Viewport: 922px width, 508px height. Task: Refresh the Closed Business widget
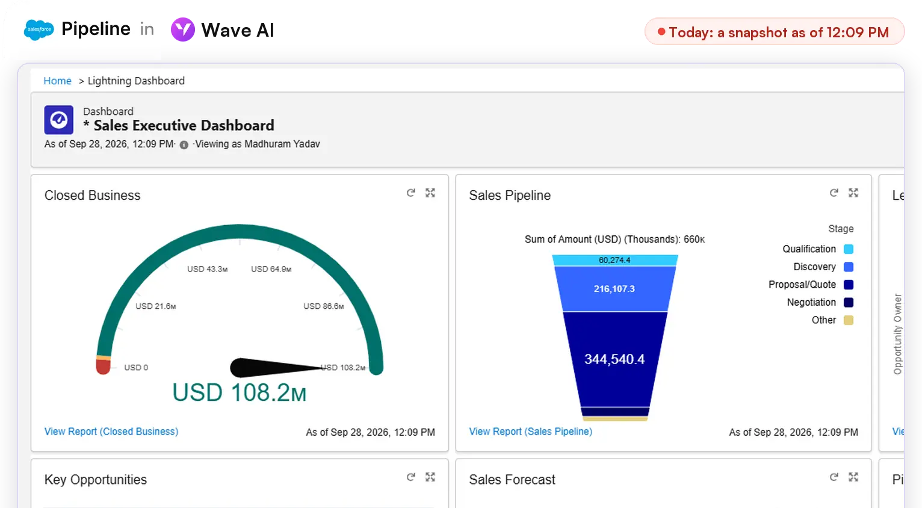click(411, 193)
